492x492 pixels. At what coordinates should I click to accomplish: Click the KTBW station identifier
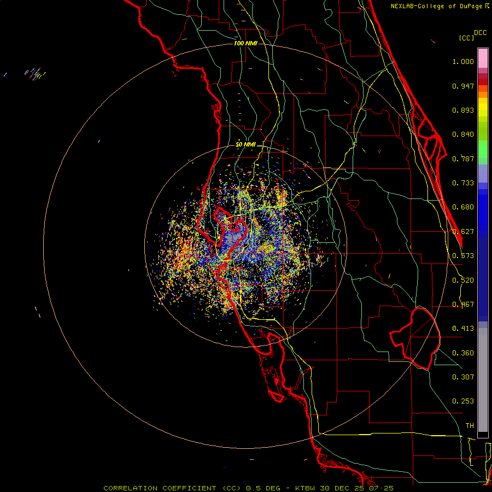(x=305, y=488)
